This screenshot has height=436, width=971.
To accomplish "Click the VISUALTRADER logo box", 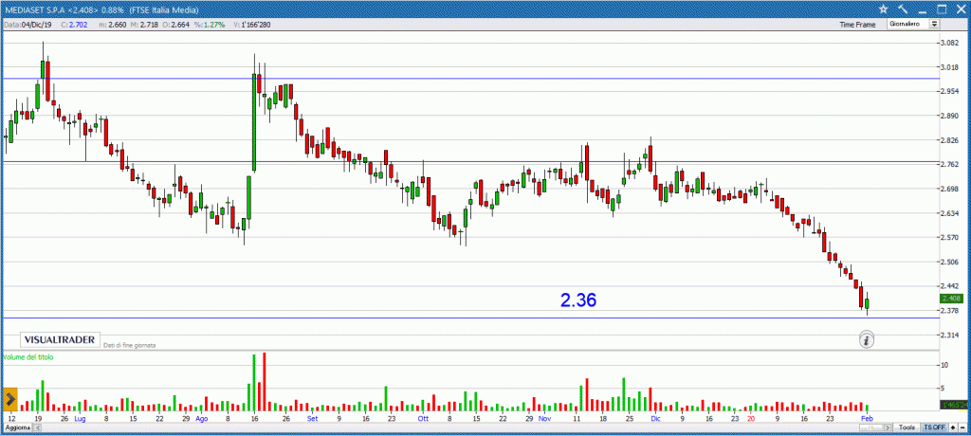I will coord(61,339).
